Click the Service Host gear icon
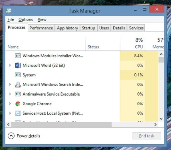This screenshot has height=150, width=171. pos(18,113)
